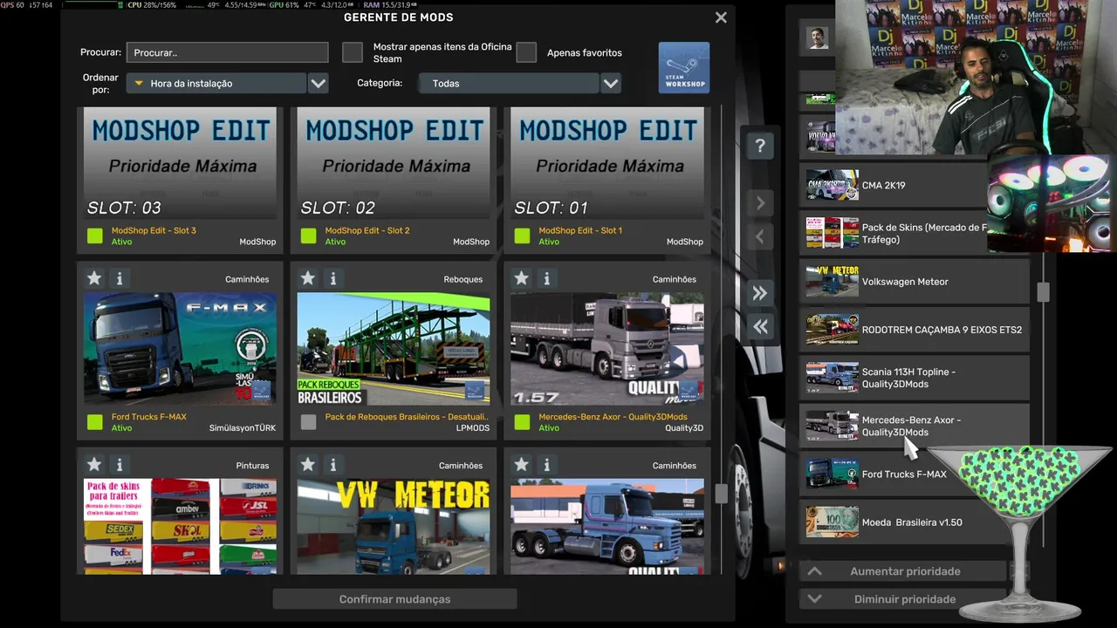Show info for Ford Trucks F-MAX mod
This screenshot has height=628, width=1117.
120,279
